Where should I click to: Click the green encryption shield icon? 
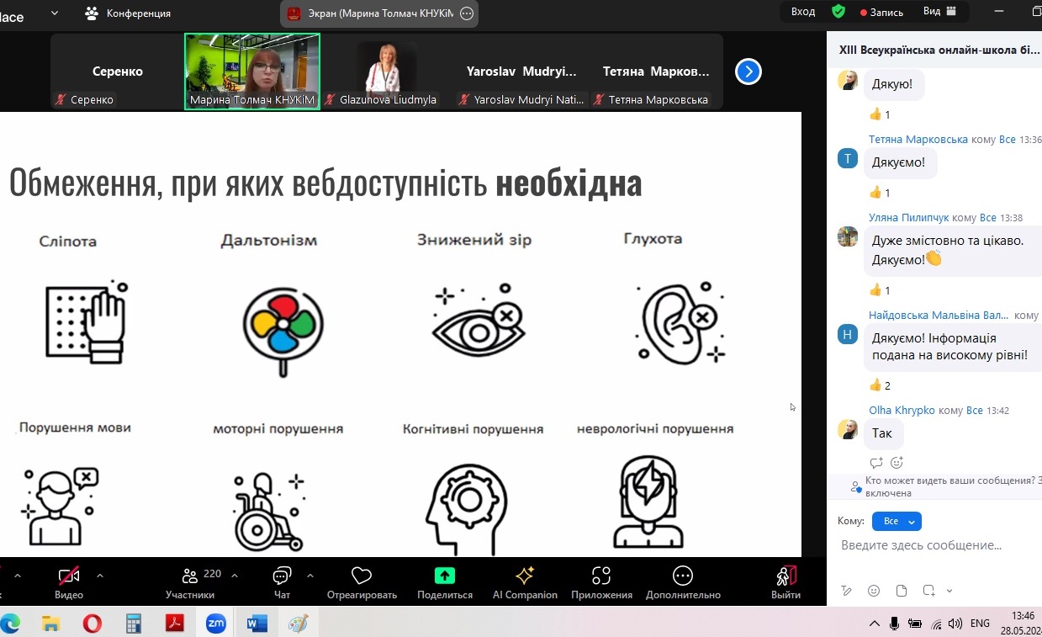pyautogui.click(x=838, y=12)
